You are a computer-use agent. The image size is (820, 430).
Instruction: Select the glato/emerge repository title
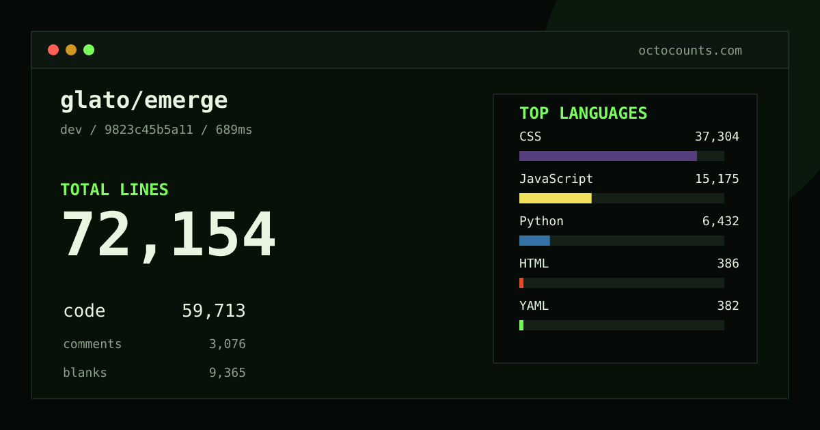(144, 100)
